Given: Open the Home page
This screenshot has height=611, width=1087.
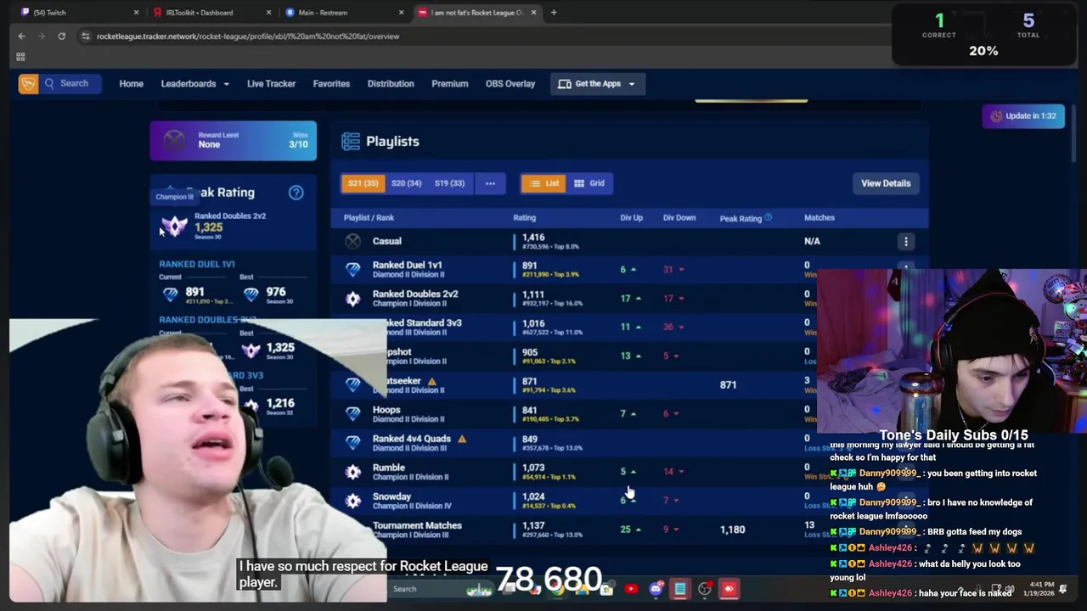Looking at the screenshot, I should 131,83.
